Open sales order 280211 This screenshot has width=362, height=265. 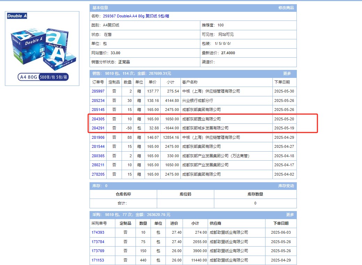[x=98, y=165]
